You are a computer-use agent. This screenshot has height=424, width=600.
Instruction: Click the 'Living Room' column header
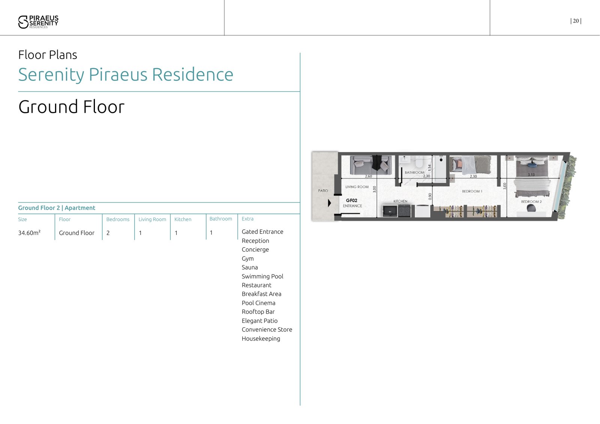coord(152,219)
